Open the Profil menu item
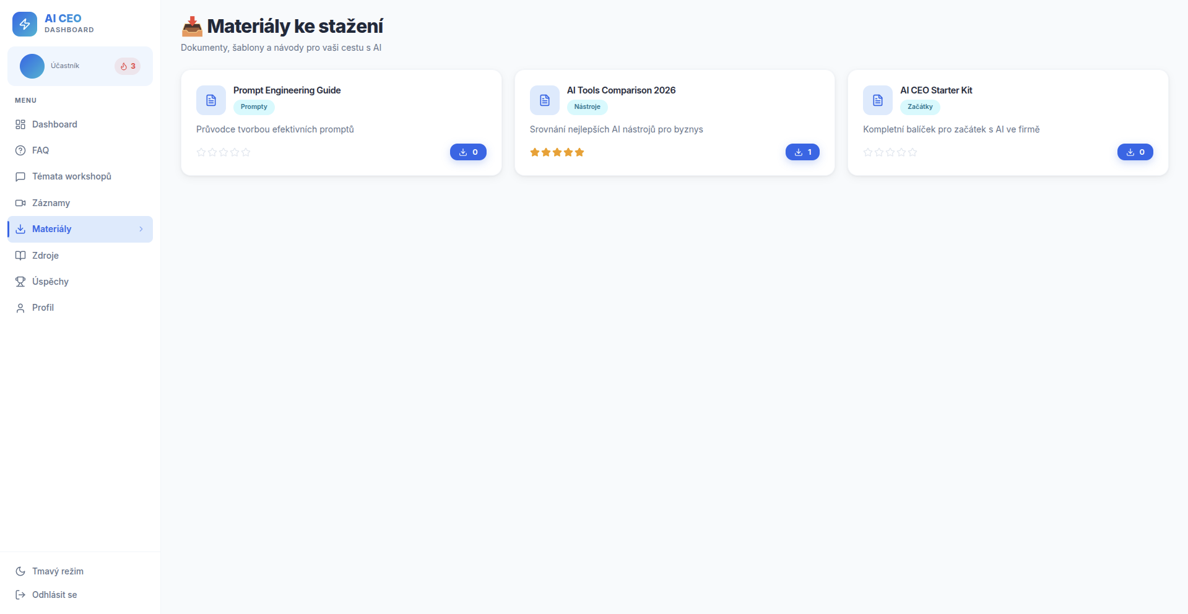This screenshot has height=614, width=1188. [43, 308]
